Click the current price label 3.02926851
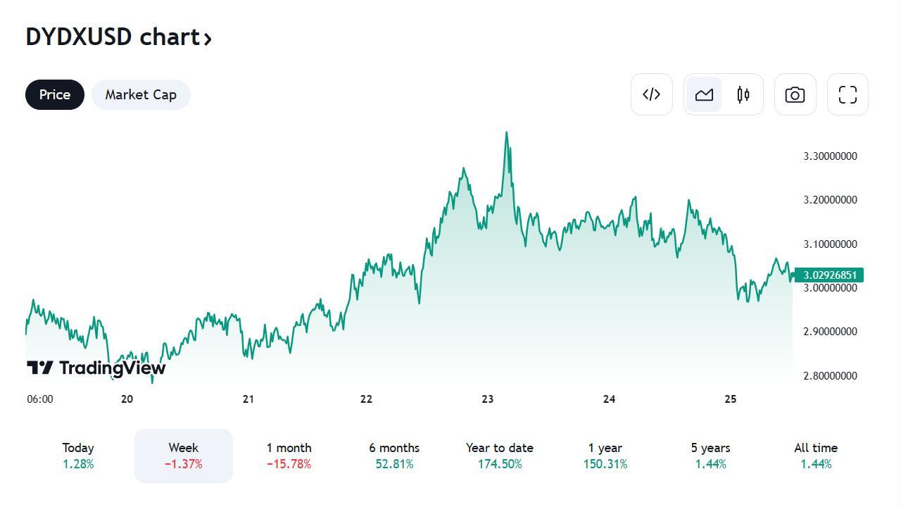901x507 pixels. coord(830,275)
